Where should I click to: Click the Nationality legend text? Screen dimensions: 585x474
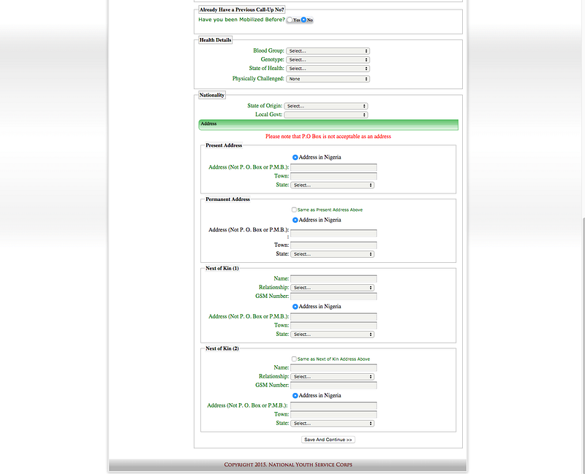(x=211, y=95)
